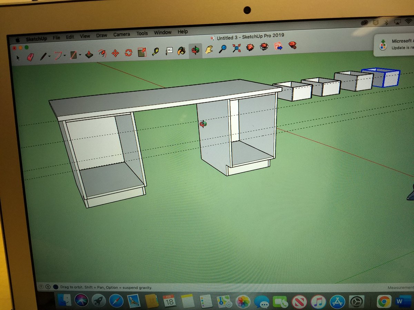
Task: Open Safari from the Dock
Action: 116,301
